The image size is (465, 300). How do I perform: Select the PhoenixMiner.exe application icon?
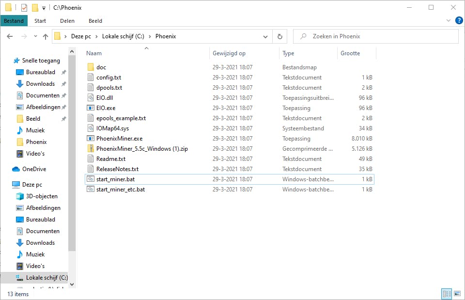pyautogui.click(x=91, y=138)
